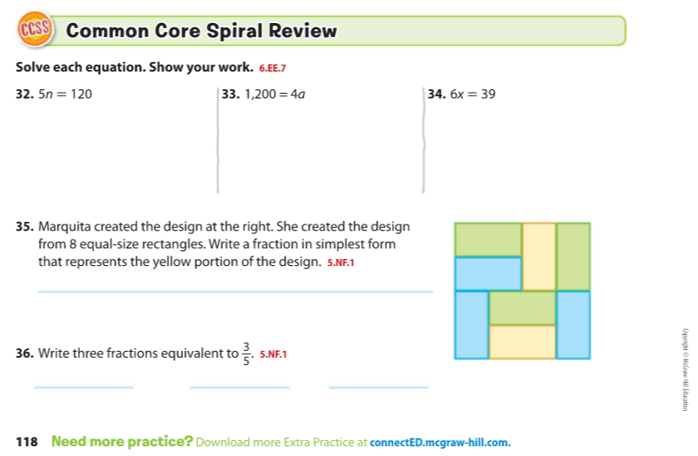Click the first answer blank for problem 36
The width and height of the screenshot is (698, 456).
pos(83,387)
